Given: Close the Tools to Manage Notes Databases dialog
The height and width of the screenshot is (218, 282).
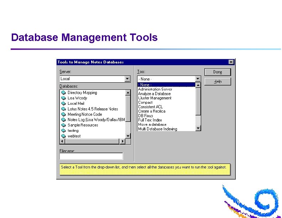Looking at the screenshot, I should 231,62.
